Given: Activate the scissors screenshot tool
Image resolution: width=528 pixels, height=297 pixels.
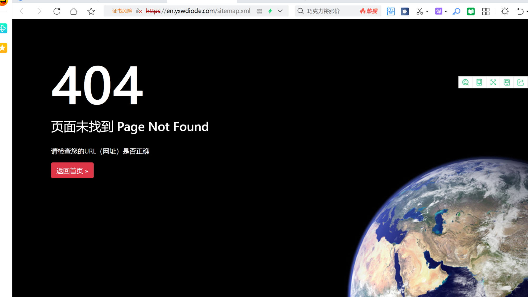Looking at the screenshot, I should click(420, 11).
